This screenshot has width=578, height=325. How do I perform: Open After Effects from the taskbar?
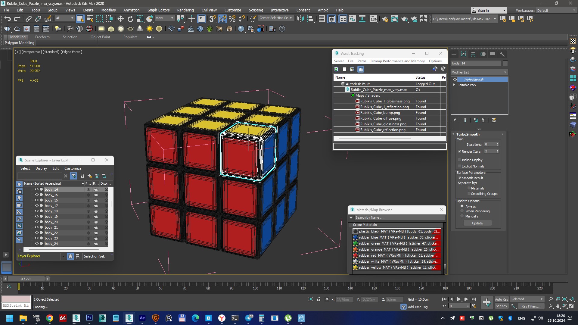click(142, 318)
